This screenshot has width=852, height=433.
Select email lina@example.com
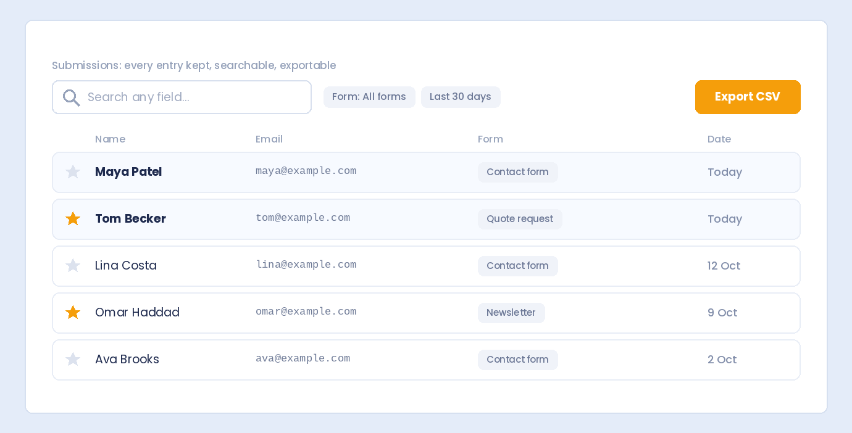click(x=306, y=265)
